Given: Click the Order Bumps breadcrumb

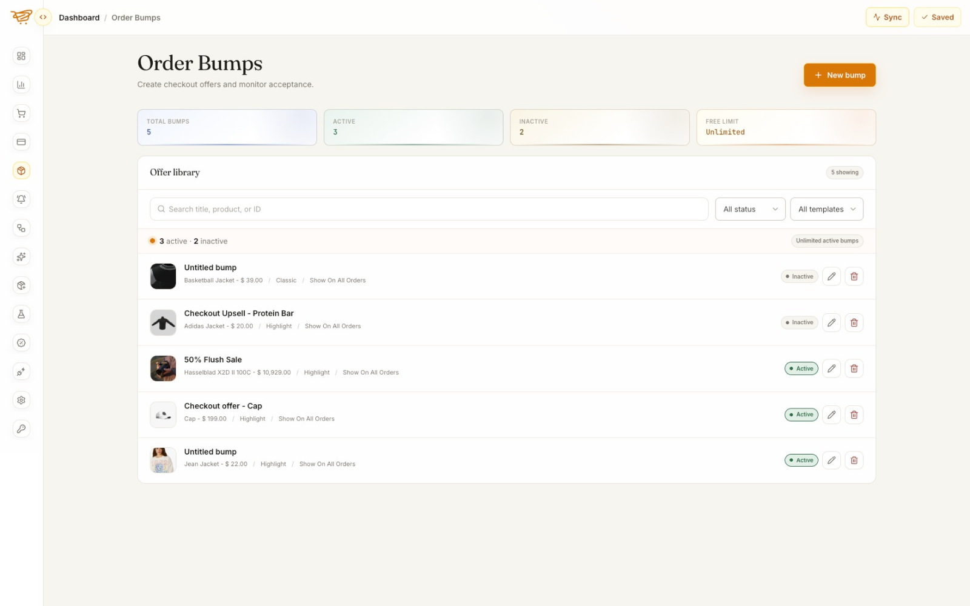Looking at the screenshot, I should coord(136,18).
